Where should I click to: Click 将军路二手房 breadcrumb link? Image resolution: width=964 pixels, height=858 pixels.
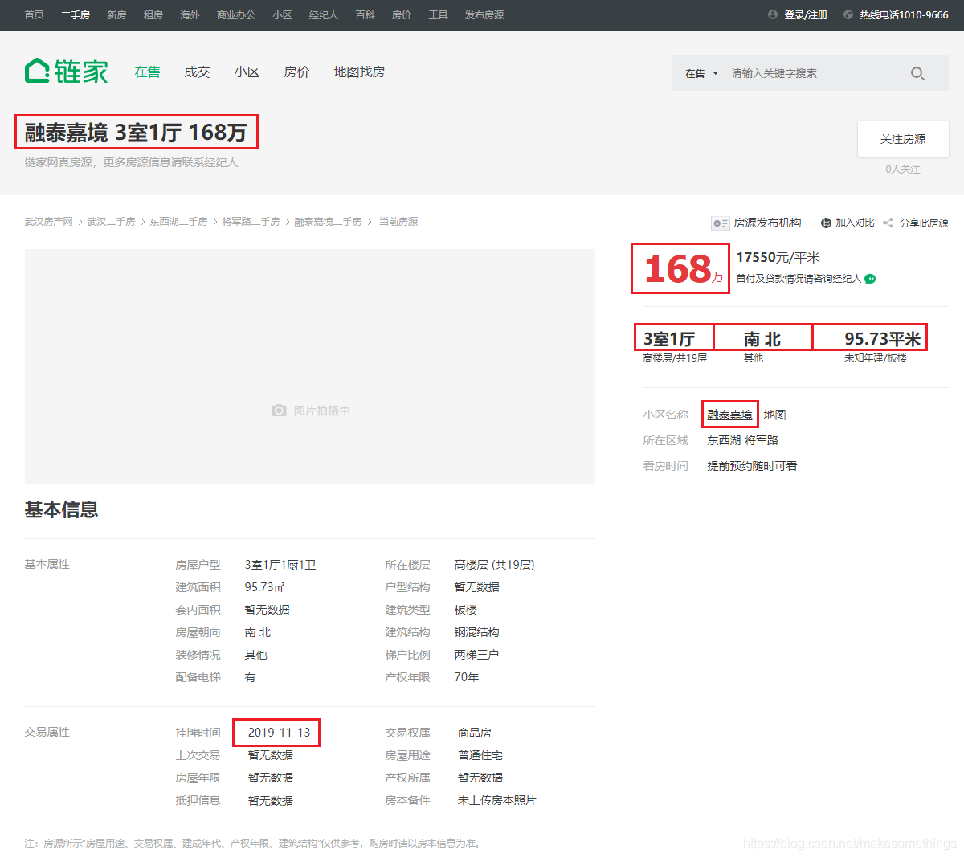[x=251, y=222]
